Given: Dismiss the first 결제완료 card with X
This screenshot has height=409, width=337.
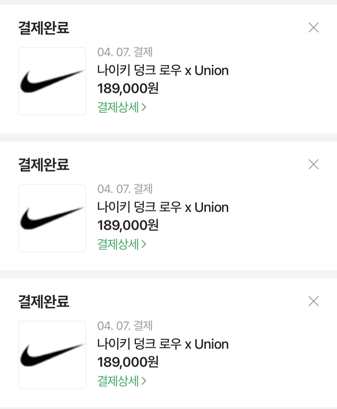Looking at the screenshot, I should coord(313,28).
